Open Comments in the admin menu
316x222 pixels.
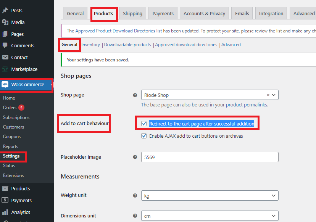23,45
